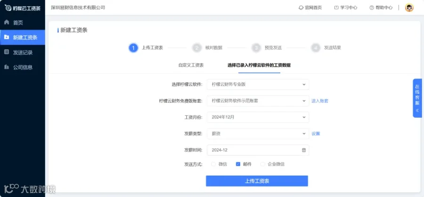Click the 设置 link next to 发薪类型

(316, 134)
